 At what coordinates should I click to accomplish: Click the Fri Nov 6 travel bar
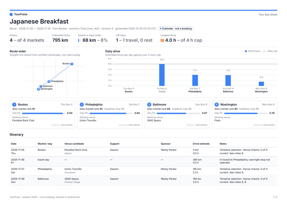[x=162, y=75]
